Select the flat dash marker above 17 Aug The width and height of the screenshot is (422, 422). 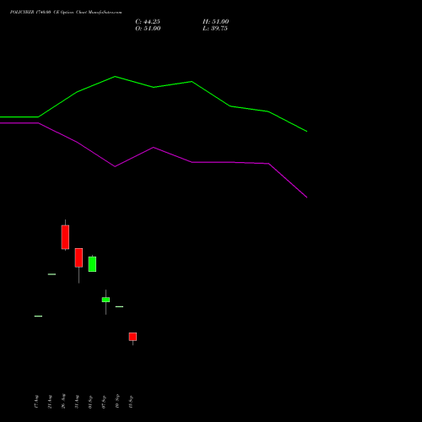click(38, 316)
